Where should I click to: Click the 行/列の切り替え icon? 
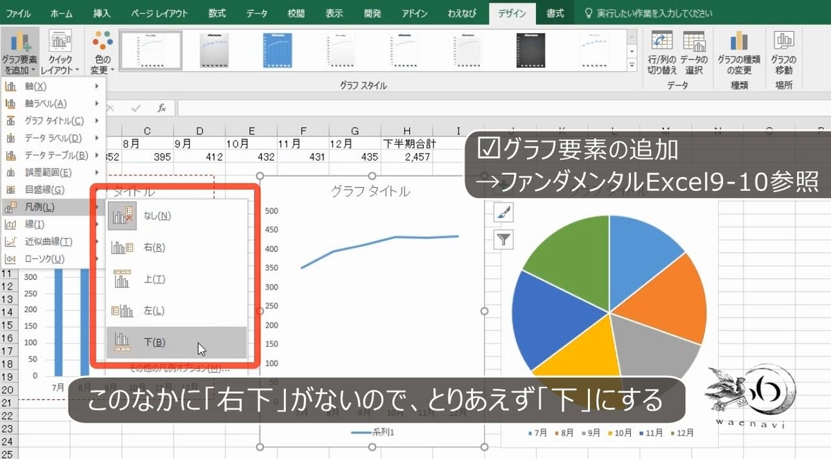663,53
